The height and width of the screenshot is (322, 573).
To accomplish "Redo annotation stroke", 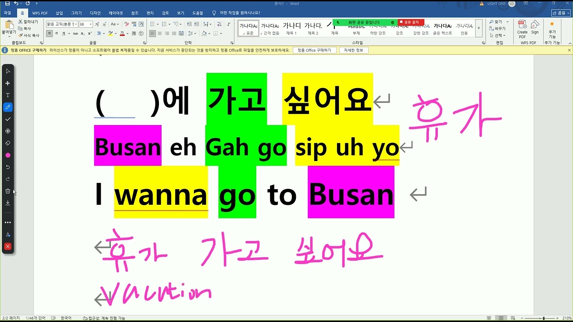I will tap(8, 179).
